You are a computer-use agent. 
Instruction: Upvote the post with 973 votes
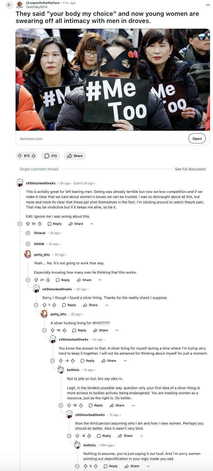click(20, 156)
